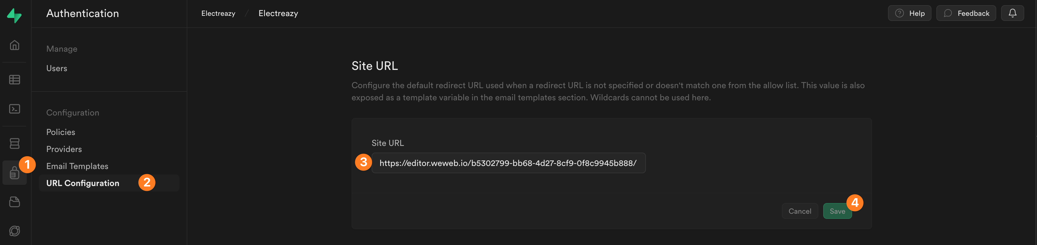Open the Users management page
Screen dimensions: 1037x245
click(56, 68)
